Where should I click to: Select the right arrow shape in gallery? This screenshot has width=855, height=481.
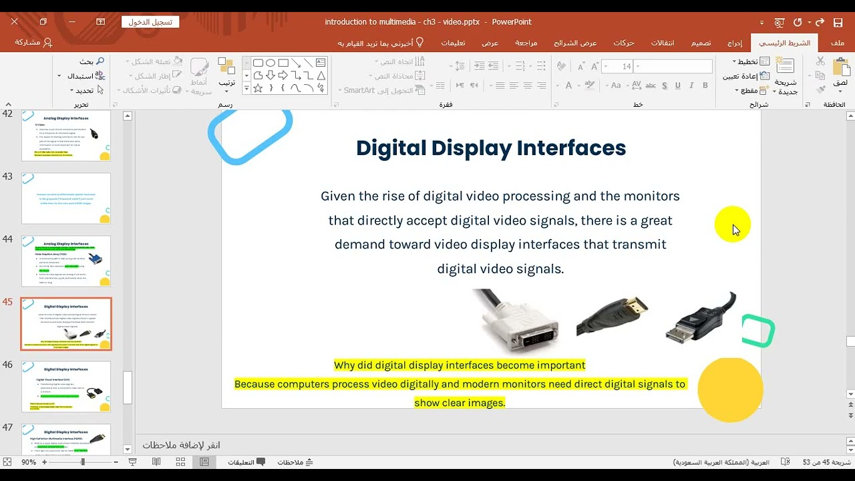pos(283,75)
